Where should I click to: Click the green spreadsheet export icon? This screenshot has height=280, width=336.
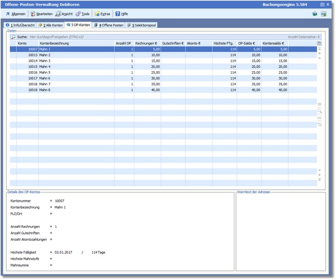tap(324, 14)
